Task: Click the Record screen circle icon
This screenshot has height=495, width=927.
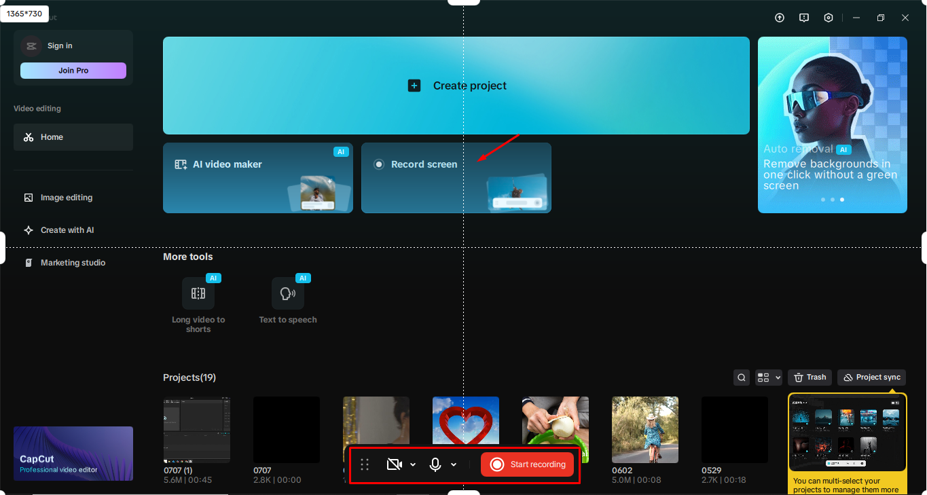Action: tap(379, 164)
